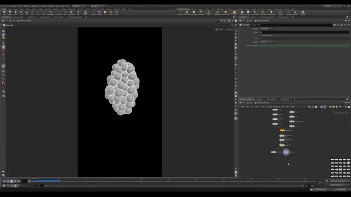Create a Sphere from the shelf
This screenshot has width=351, height=197.
(10, 13)
